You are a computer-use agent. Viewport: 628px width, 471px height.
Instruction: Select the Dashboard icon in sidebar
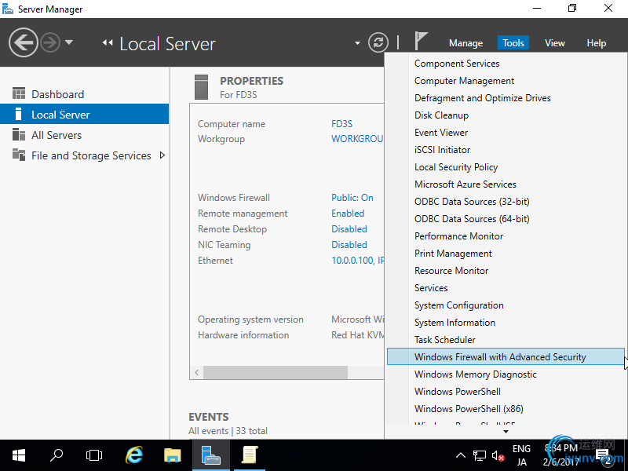(x=18, y=93)
